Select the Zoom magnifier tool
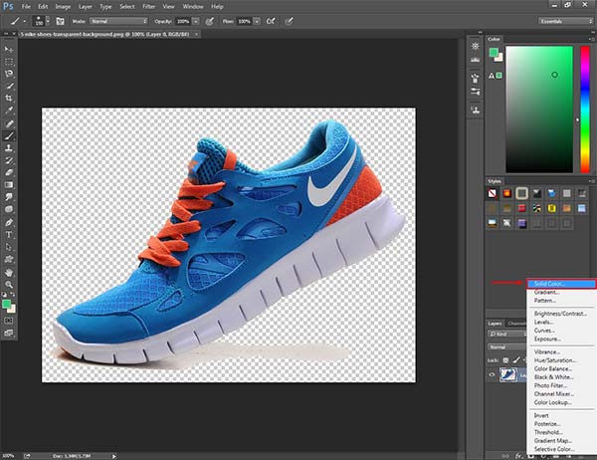597x460 pixels. pyautogui.click(x=8, y=285)
